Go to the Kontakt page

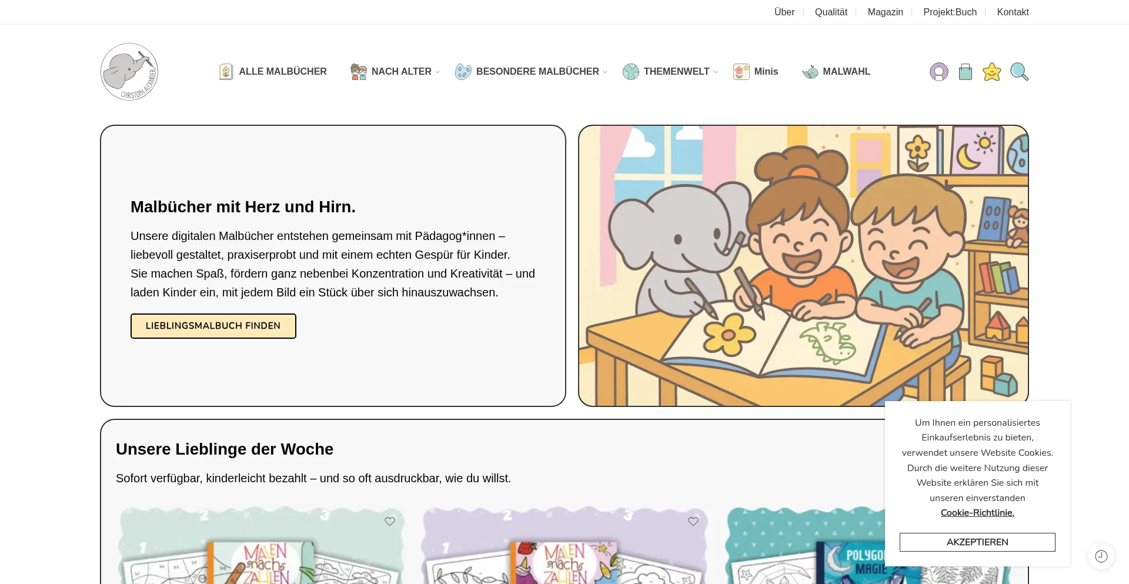tap(1012, 12)
